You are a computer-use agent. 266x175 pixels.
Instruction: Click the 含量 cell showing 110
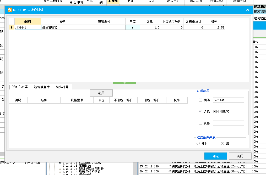point(150,27)
